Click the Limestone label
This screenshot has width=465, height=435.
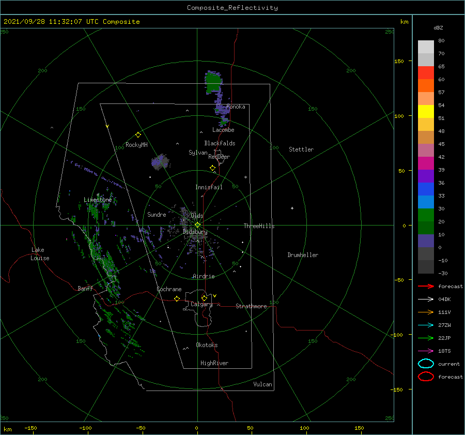98,200
